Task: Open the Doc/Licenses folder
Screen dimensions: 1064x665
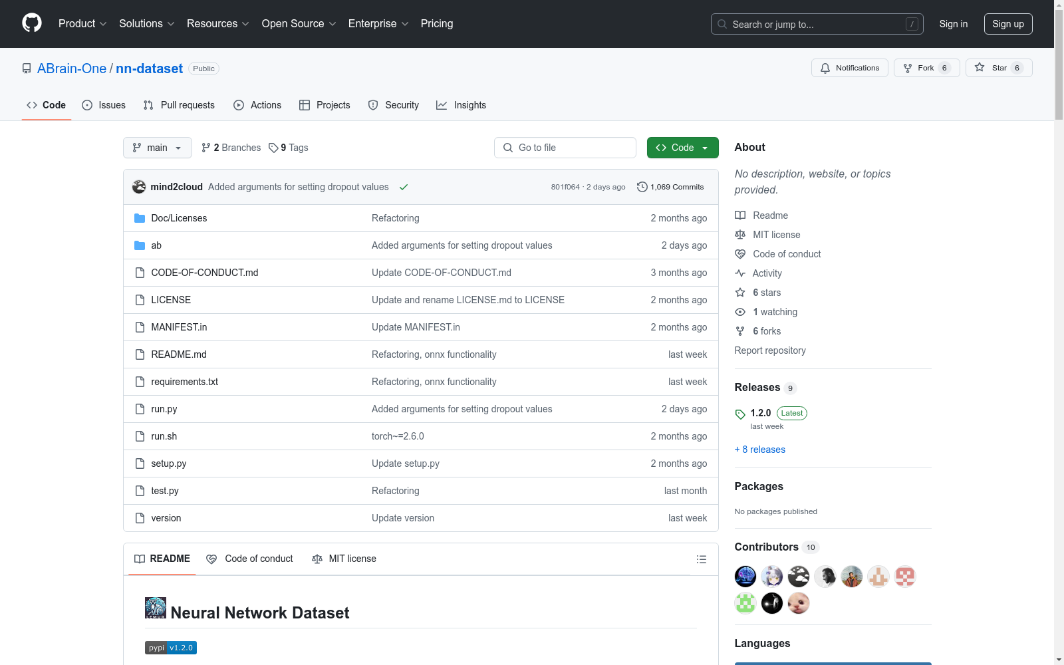Action: [179, 218]
